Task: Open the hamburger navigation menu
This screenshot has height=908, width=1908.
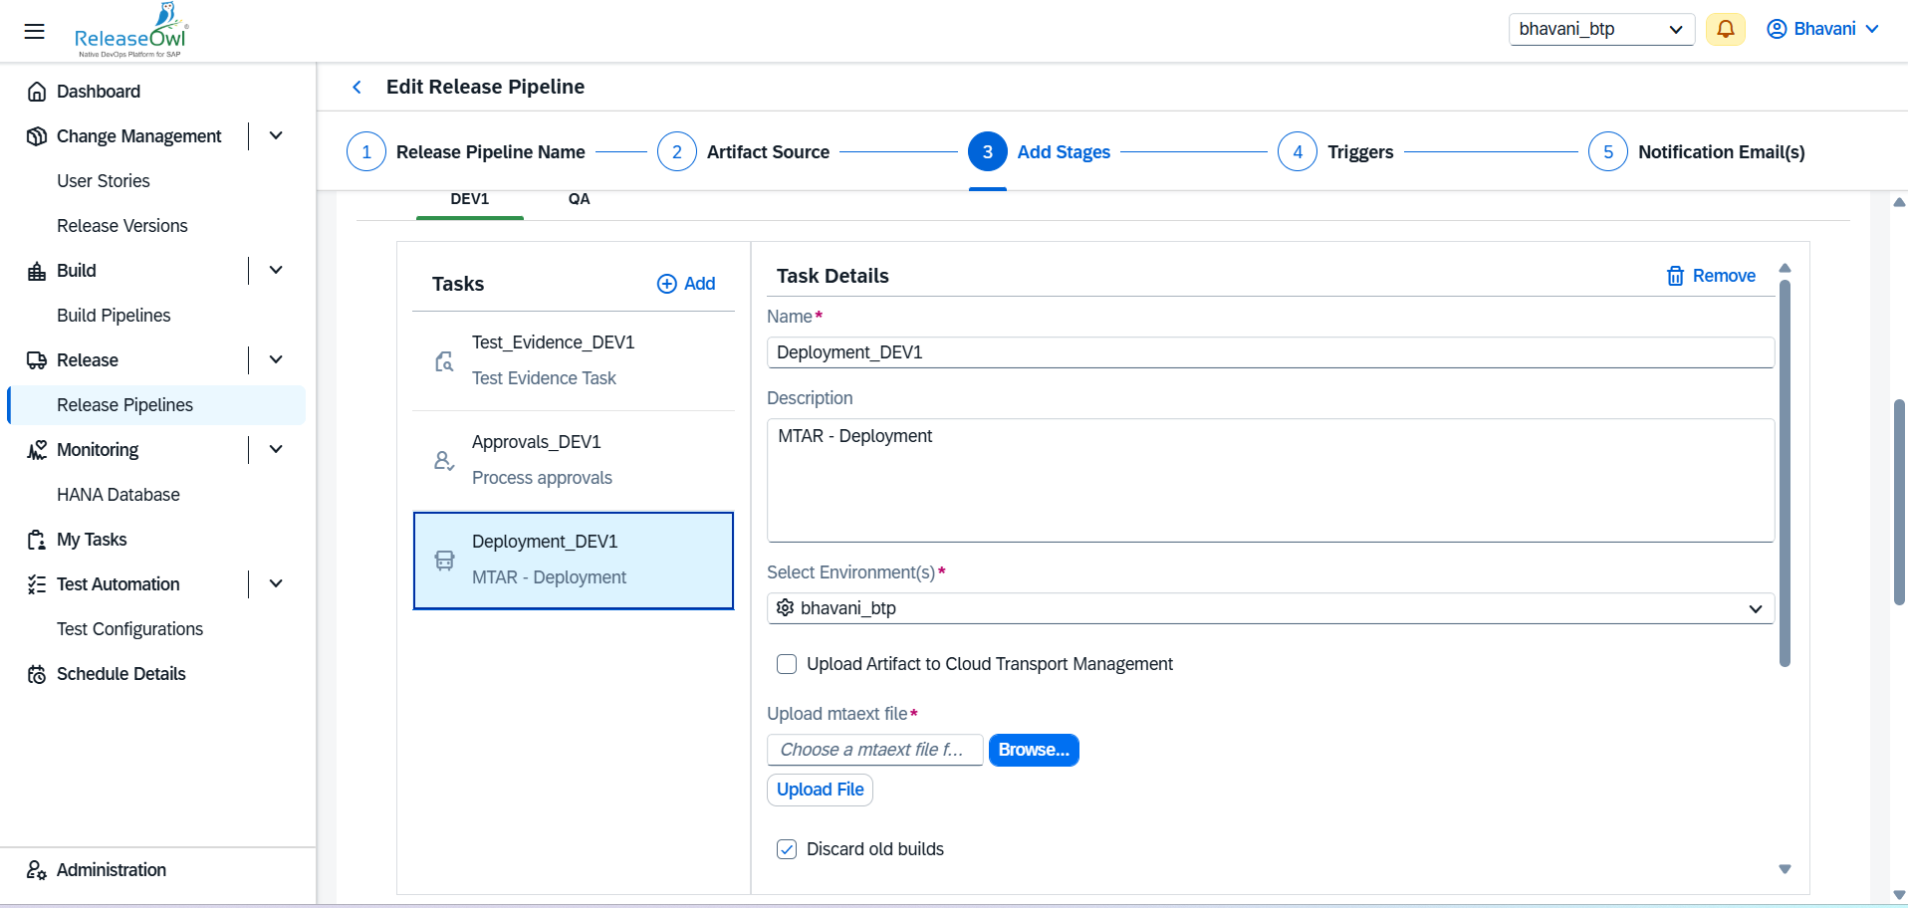Action: coord(35,31)
